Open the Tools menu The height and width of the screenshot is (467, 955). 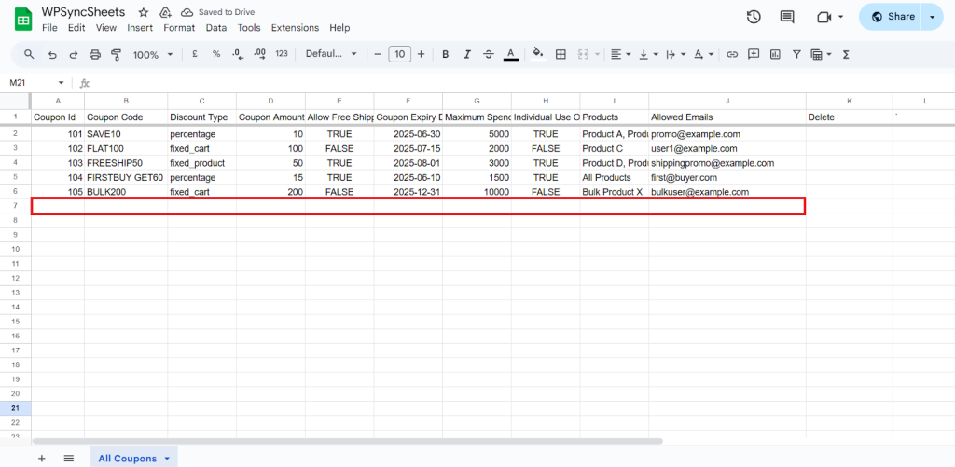click(249, 27)
